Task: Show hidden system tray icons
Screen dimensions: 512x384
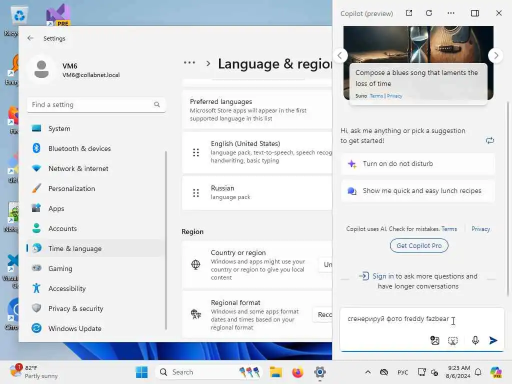Action: click(x=367, y=372)
